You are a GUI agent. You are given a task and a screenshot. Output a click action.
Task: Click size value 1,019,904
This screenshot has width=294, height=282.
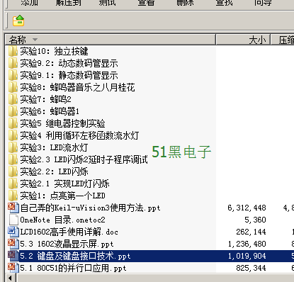coord(247,256)
